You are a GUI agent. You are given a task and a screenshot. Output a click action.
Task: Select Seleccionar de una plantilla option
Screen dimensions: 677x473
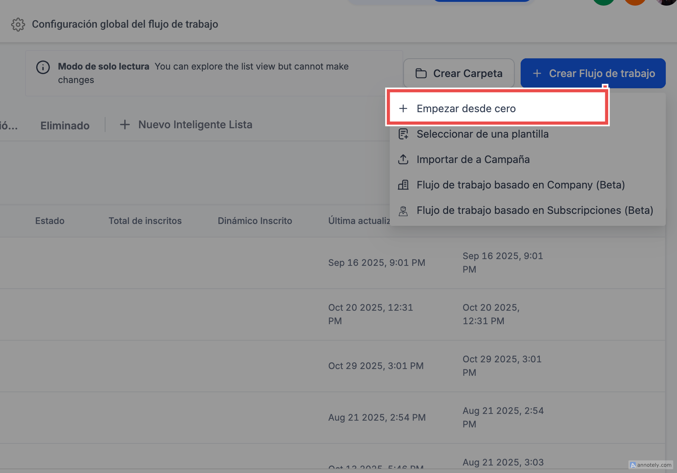[x=483, y=134]
